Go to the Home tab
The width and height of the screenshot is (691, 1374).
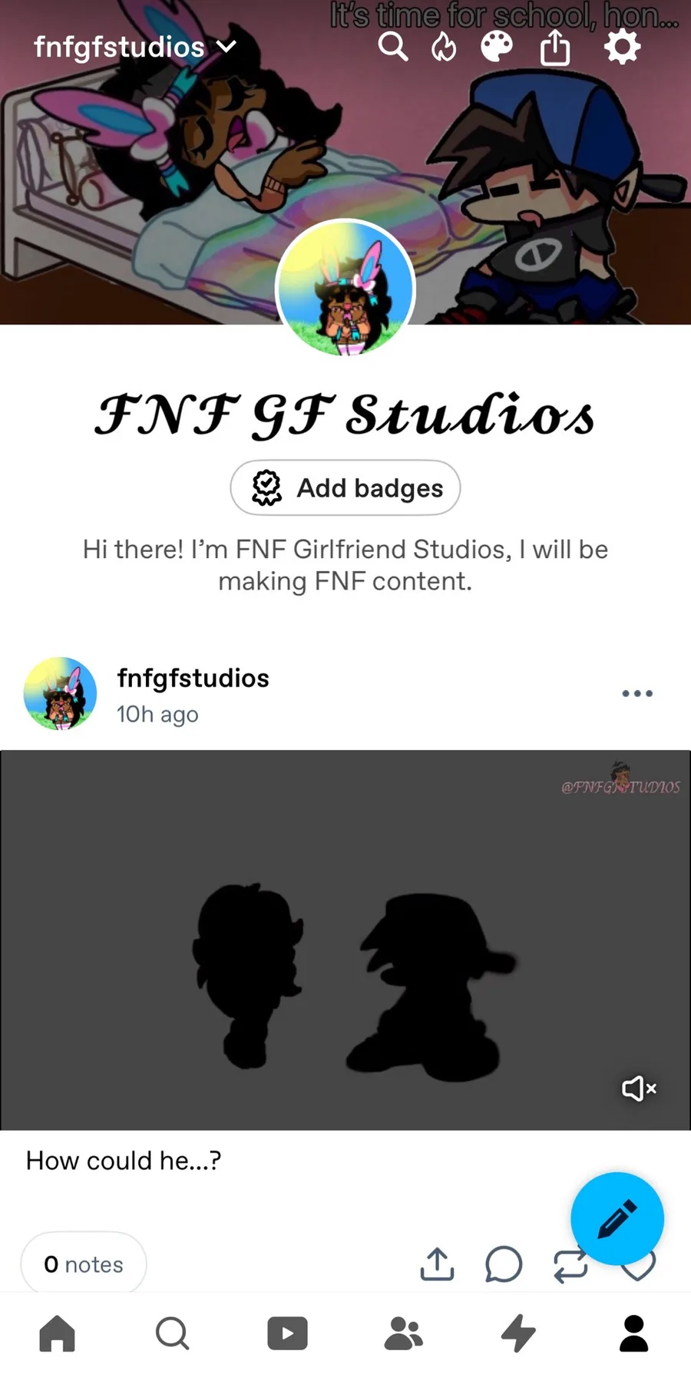[x=58, y=1333]
